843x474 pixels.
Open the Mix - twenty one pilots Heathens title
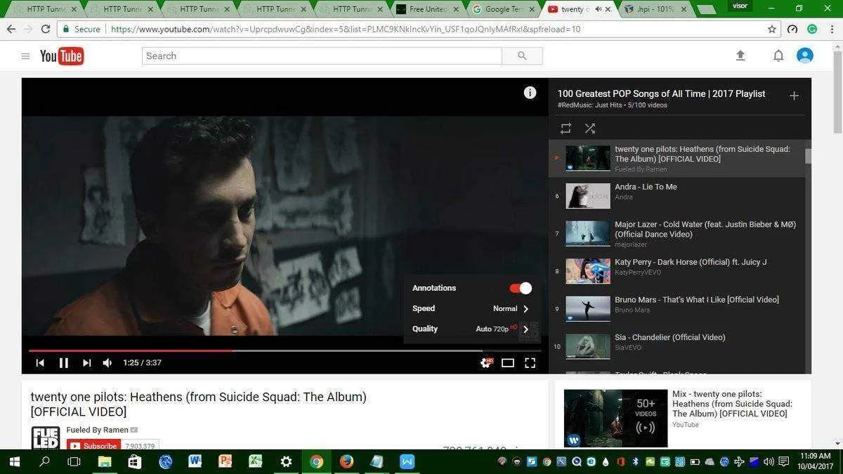(x=732, y=404)
